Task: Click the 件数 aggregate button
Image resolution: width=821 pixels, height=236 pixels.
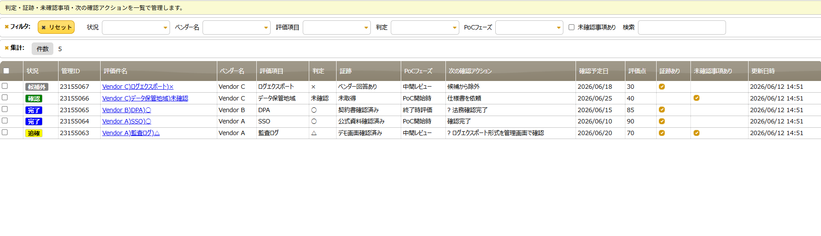Action: [x=43, y=48]
